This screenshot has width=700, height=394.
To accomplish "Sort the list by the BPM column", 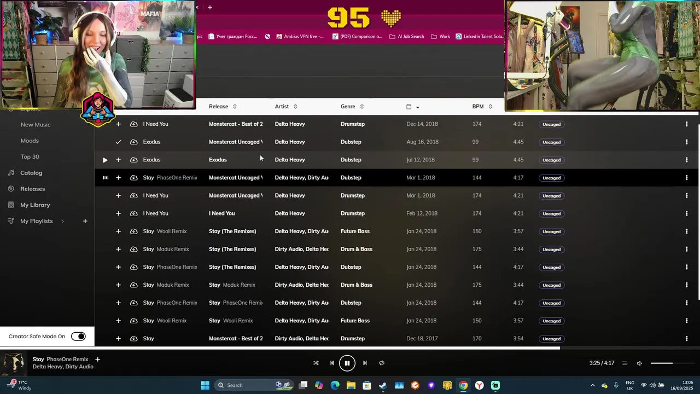I will 482,107.
